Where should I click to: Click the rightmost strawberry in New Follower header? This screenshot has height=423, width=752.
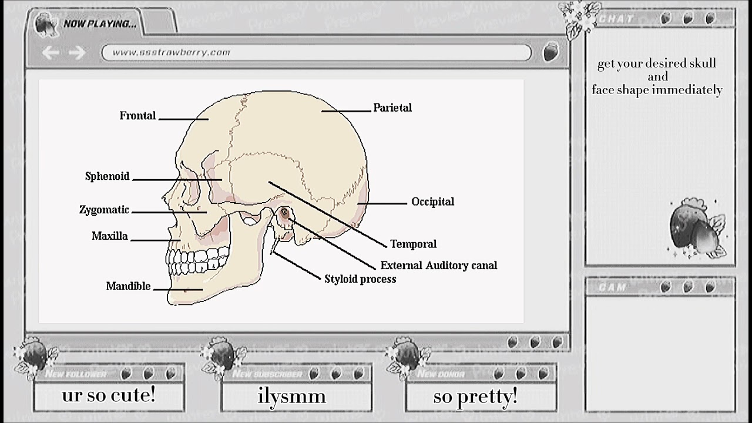(x=171, y=374)
